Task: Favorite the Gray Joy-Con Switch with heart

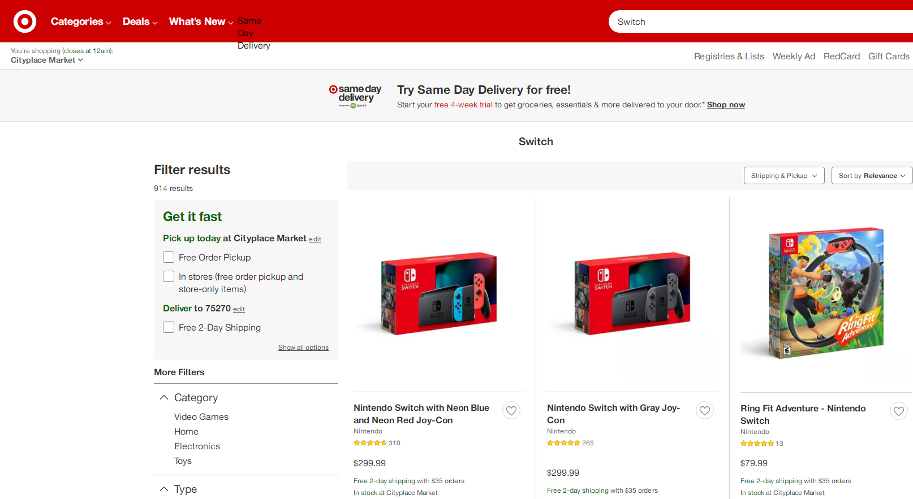Action: [705, 411]
